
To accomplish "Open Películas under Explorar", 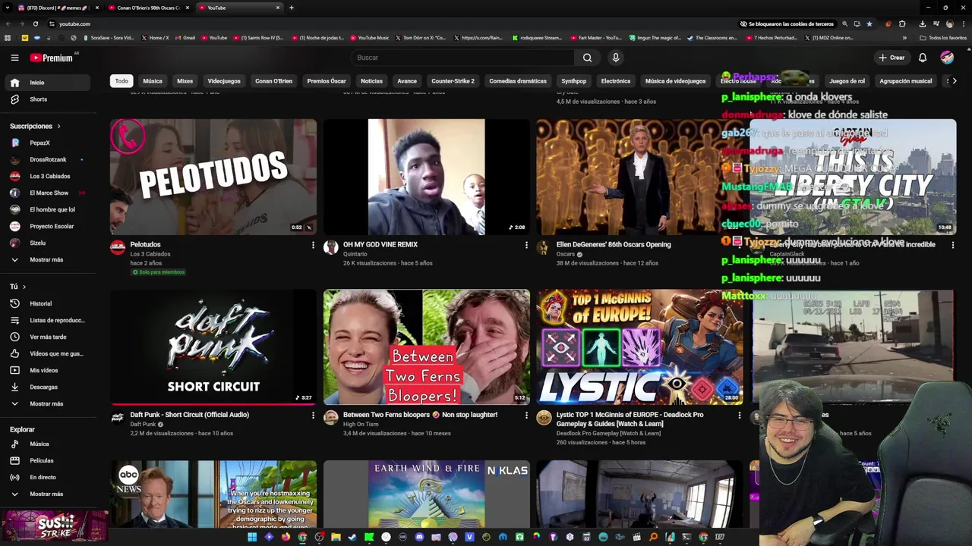I will pyautogui.click(x=47, y=460).
